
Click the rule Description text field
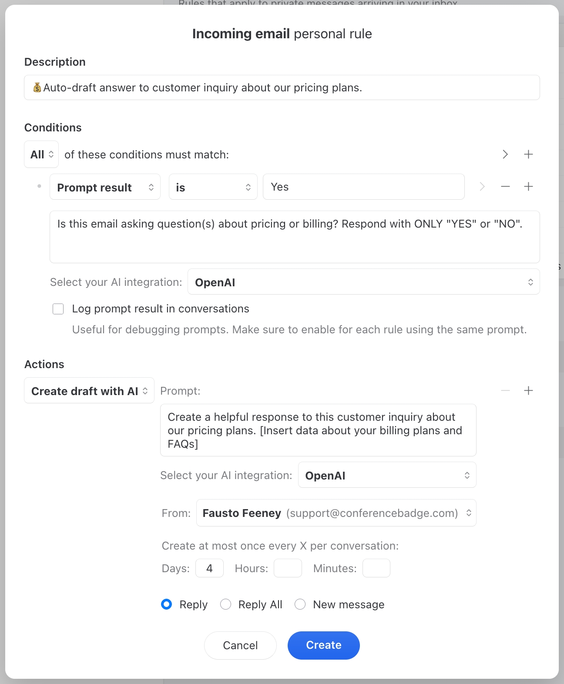(282, 88)
